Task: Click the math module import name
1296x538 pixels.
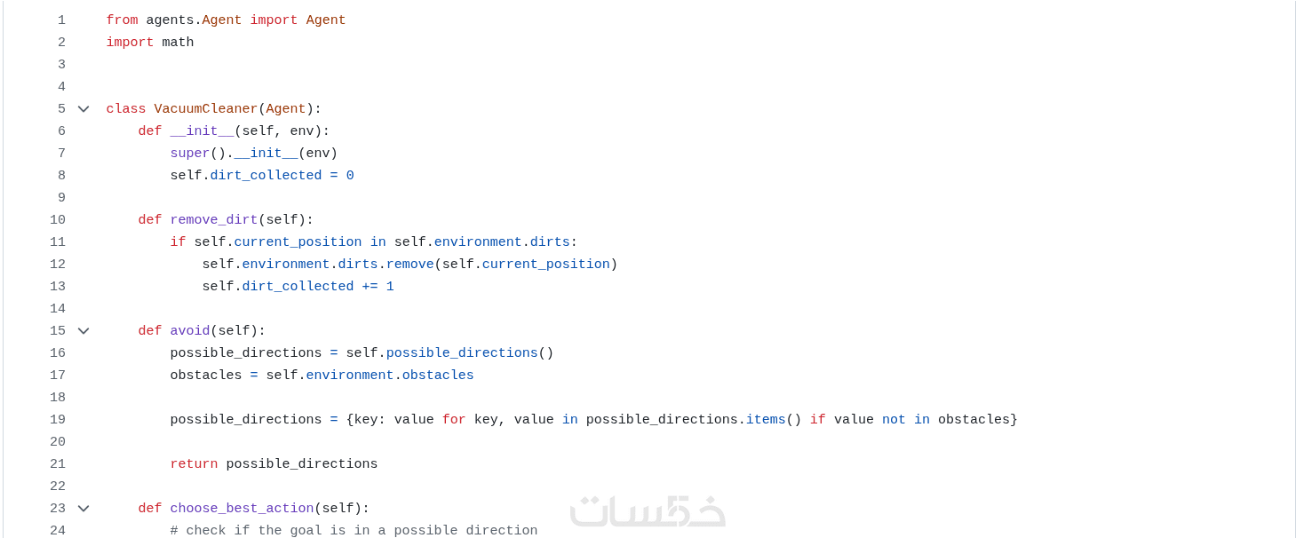Action: 178,43
